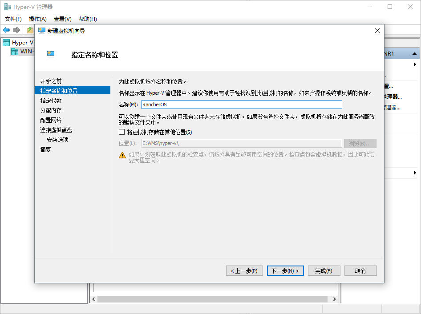The width and height of the screenshot is (421, 314).
Task: Click the 下一步(N) next button
Action: 285,271
